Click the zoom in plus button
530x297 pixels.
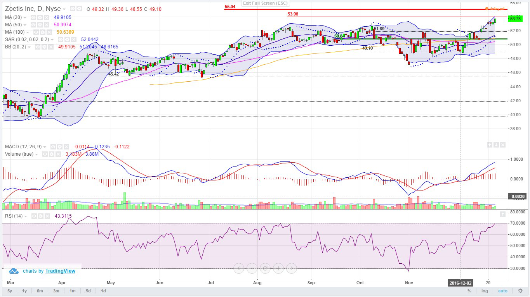(278, 268)
